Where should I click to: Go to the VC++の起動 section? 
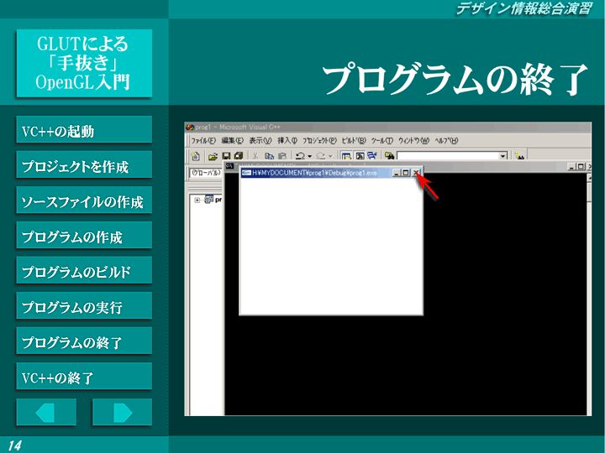pyautogui.click(x=84, y=130)
